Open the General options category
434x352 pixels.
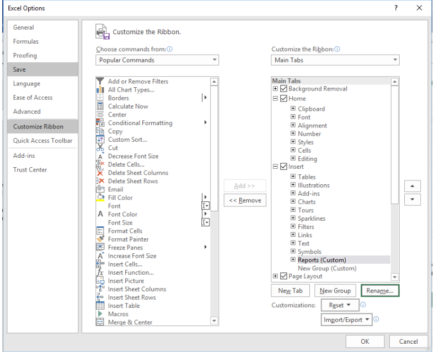42,28
